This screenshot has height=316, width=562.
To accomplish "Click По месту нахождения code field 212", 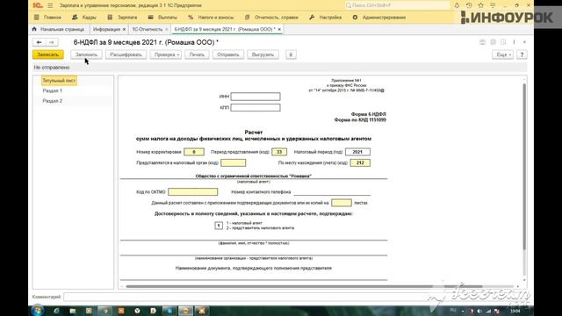I will point(360,163).
